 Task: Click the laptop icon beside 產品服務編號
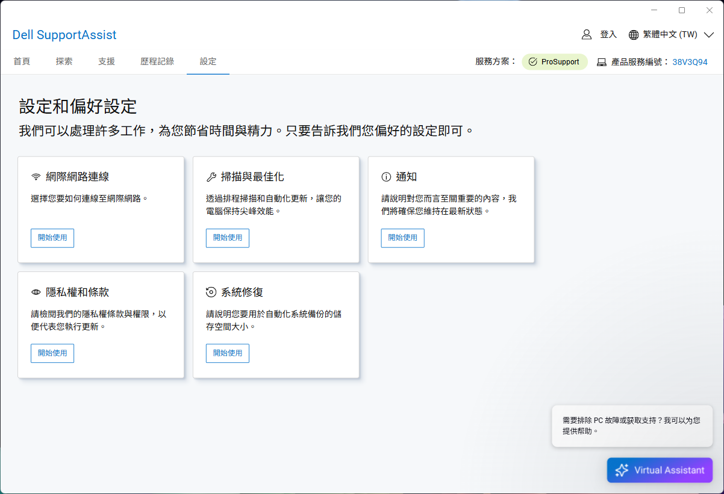click(x=602, y=62)
